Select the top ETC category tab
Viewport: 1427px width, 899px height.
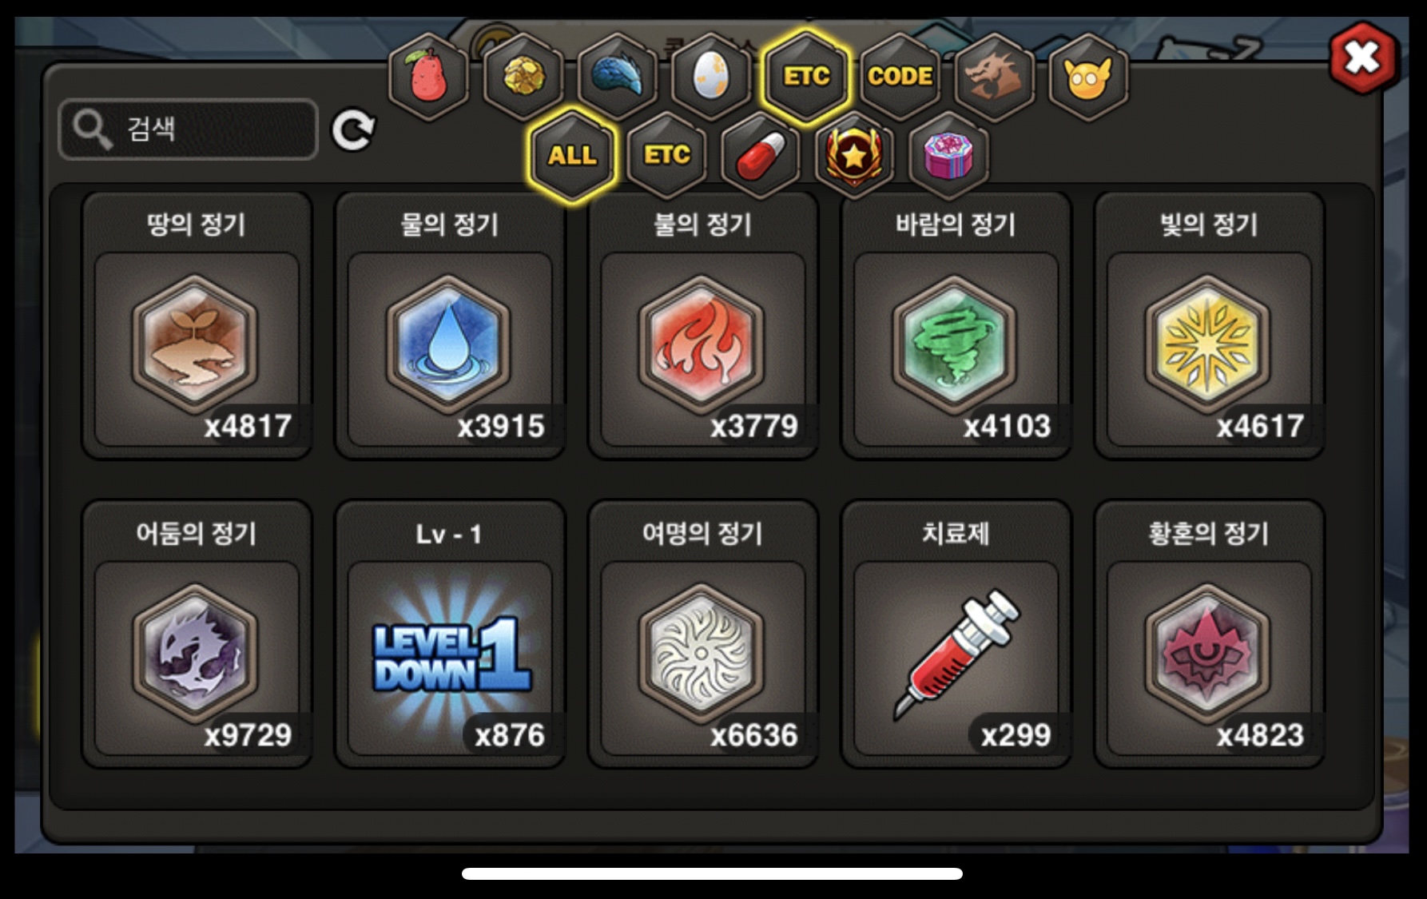(806, 77)
